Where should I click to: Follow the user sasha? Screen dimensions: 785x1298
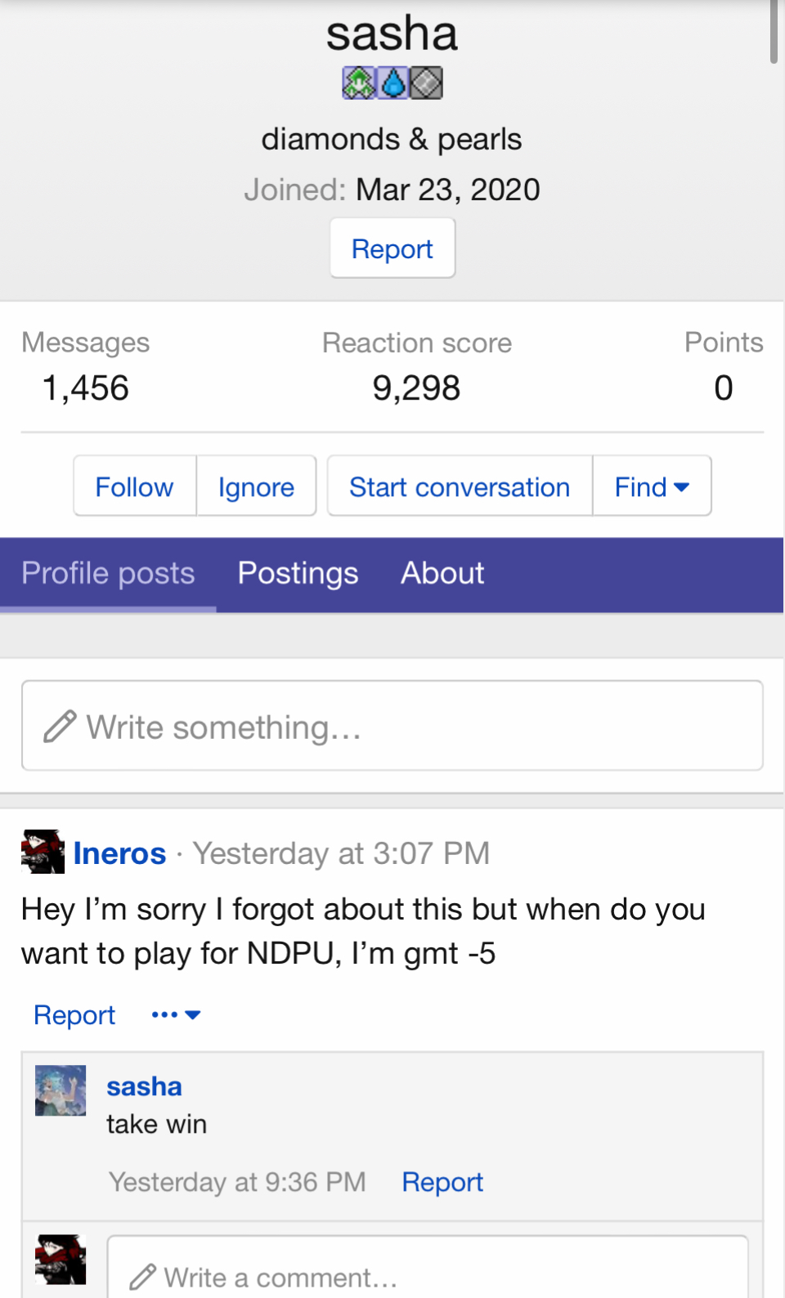[135, 486]
